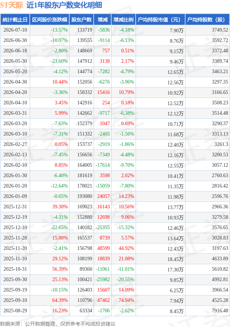
Task: Click the ST天际 stock name in title
Action: [11, 5]
